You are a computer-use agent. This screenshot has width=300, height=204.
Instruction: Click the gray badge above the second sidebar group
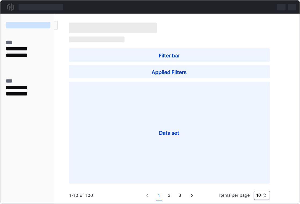[x=9, y=81]
